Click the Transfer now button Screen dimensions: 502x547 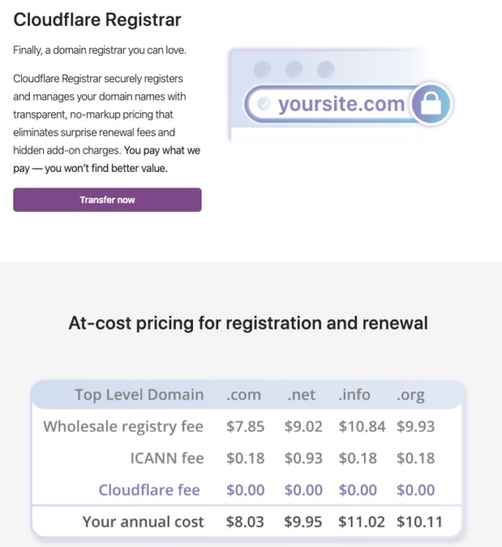(107, 200)
